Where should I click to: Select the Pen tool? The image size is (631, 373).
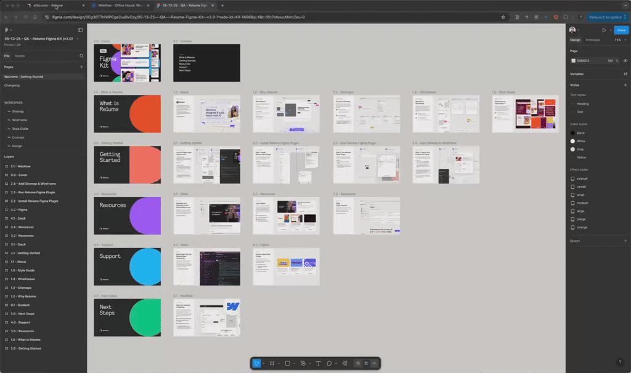point(303,364)
